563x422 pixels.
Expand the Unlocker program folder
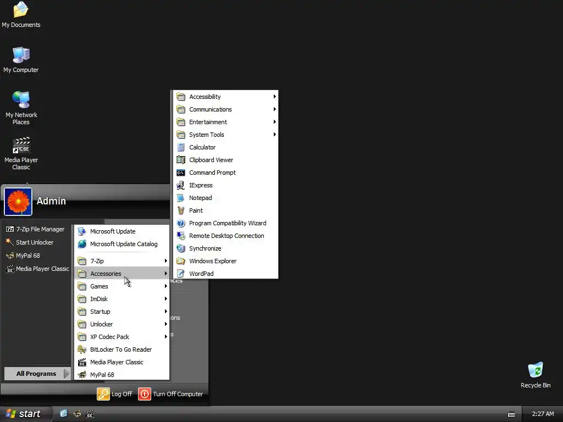click(x=122, y=324)
